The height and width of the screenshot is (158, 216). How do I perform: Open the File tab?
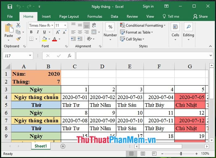tap(10, 17)
